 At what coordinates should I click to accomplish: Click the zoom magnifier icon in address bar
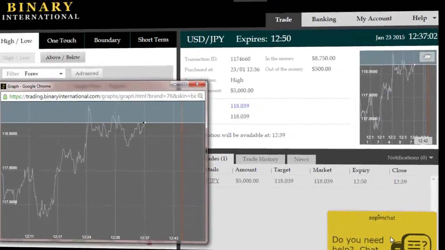tap(201, 96)
